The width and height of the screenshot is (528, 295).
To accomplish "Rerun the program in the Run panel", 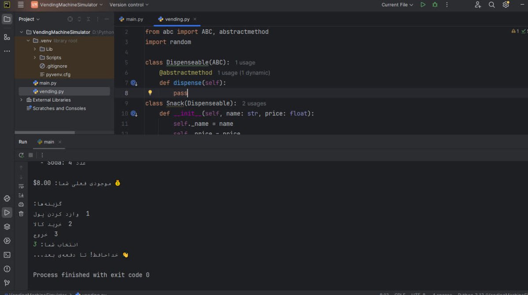I will coord(21,155).
